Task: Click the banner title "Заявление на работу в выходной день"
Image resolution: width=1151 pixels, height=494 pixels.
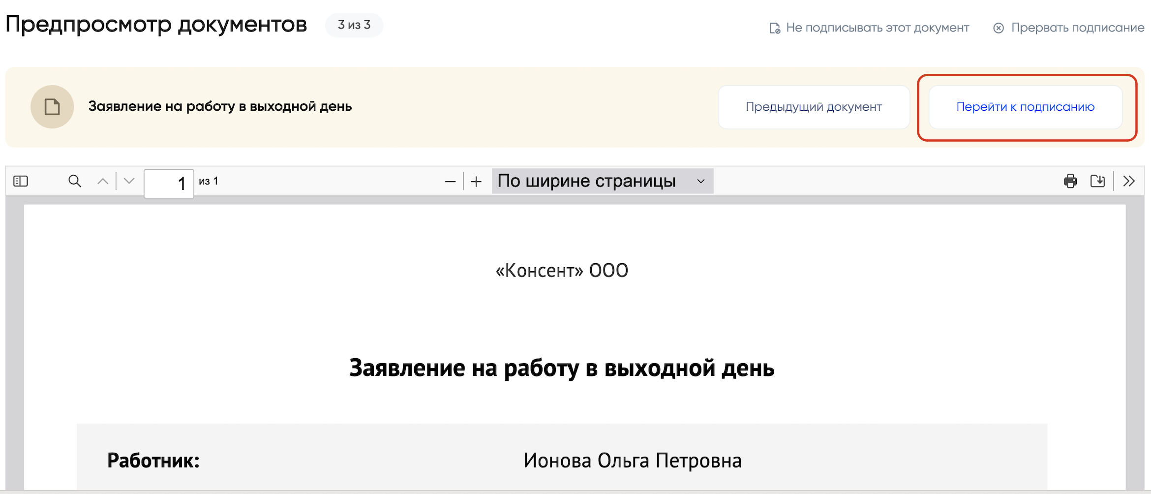Action: 220,106
